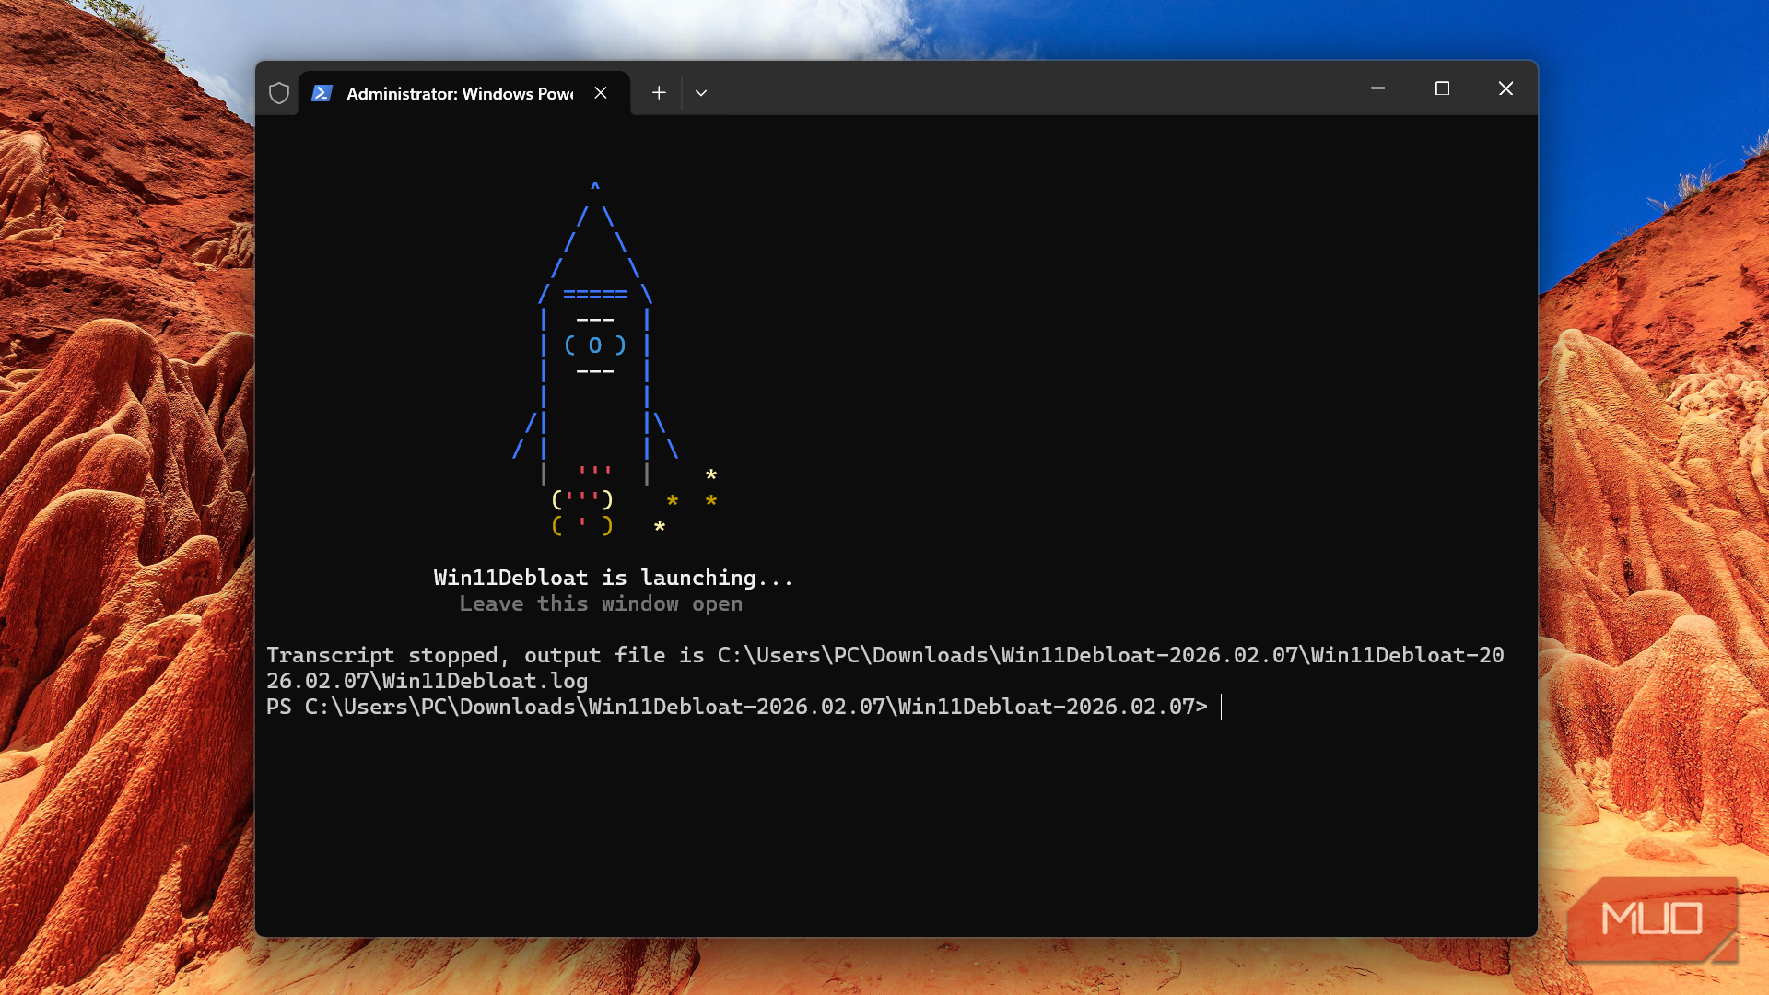Select the Administrator: Windows PowerShell tab
1769x995 pixels.
(x=464, y=93)
